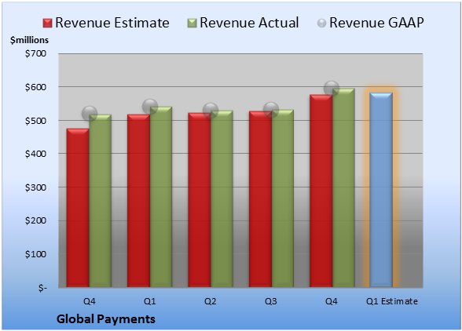
Task: Click the "$100" y-axis value
Action: [35, 254]
